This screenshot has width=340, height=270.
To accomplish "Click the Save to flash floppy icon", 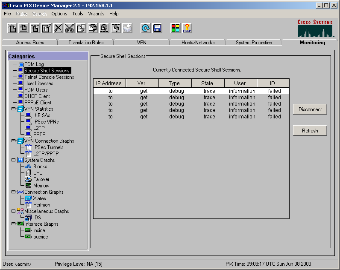I will pyautogui.click(x=157, y=28).
